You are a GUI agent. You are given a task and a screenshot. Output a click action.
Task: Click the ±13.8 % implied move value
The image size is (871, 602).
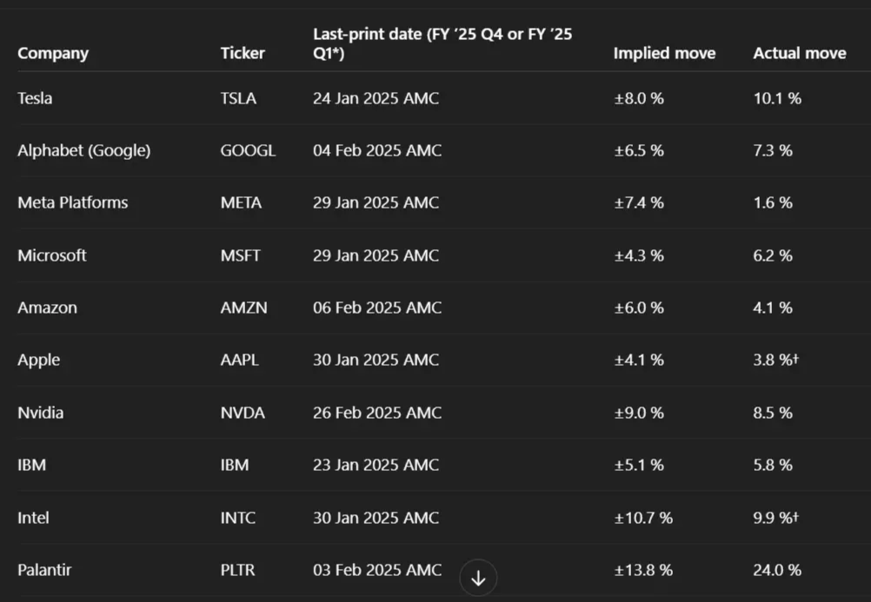point(643,570)
